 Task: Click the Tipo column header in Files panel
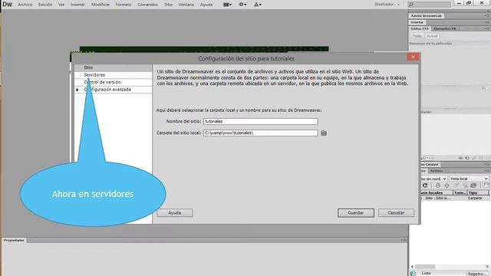[x=478, y=192]
